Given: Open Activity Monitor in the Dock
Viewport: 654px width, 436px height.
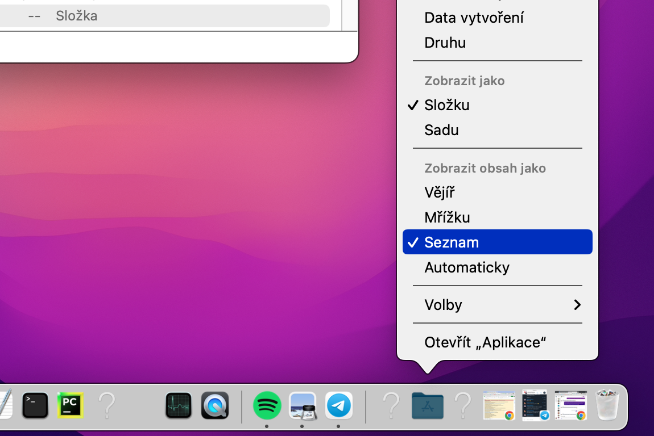Looking at the screenshot, I should click(179, 405).
